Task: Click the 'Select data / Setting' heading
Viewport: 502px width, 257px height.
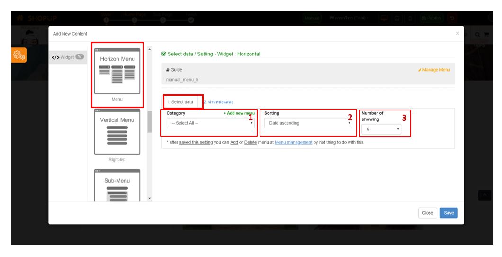Action: pos(190,54)
